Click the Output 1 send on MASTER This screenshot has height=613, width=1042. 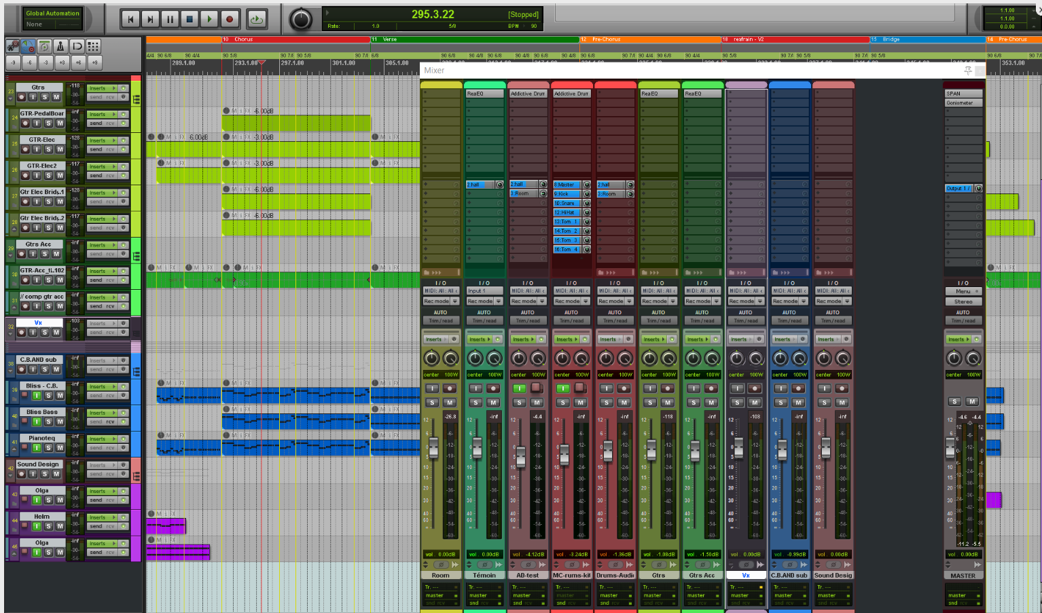(959, 188)
